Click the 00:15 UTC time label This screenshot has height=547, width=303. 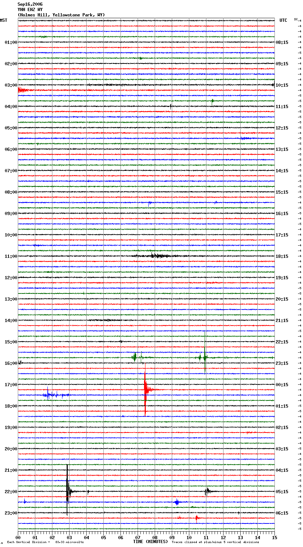pos(282,385)
